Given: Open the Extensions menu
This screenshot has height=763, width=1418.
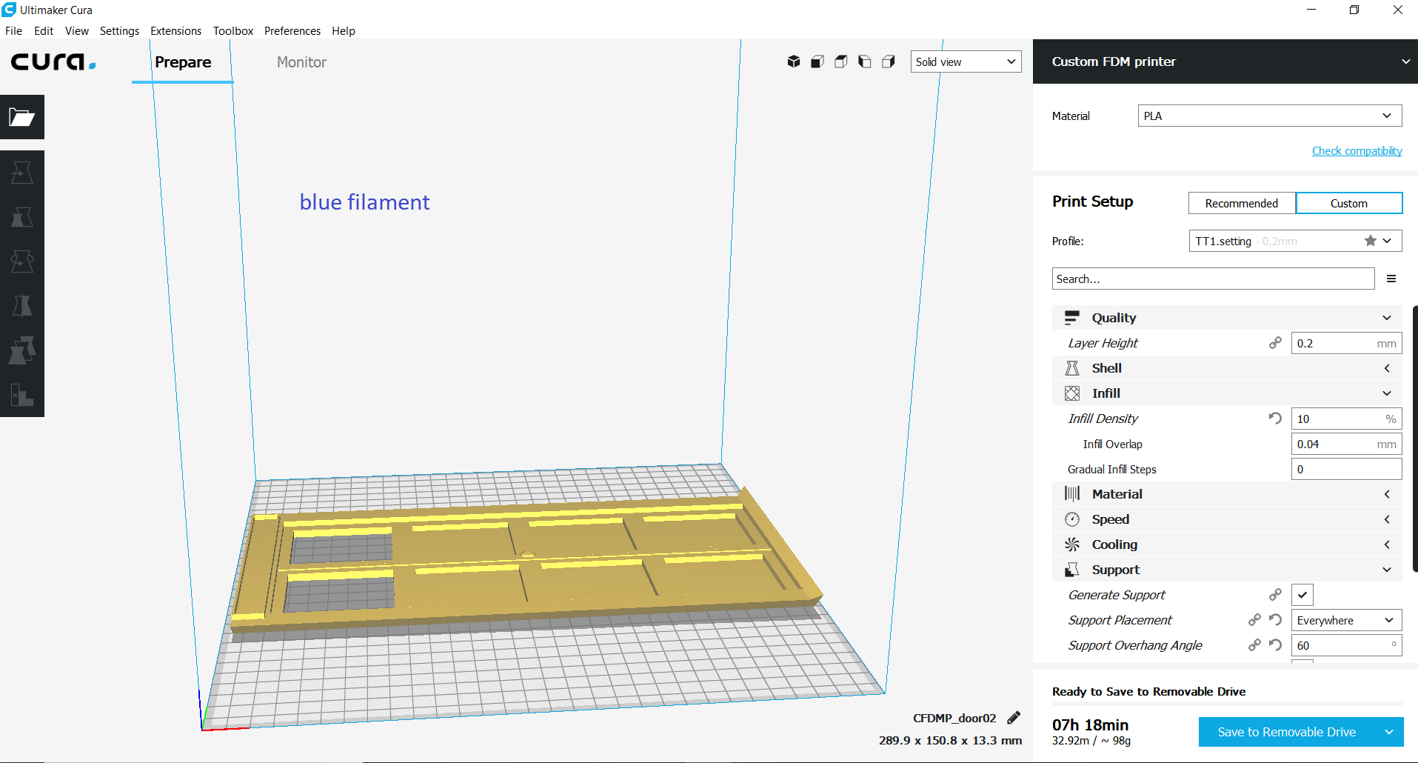Looking at the screenshot, I should [x=175, y=30].
